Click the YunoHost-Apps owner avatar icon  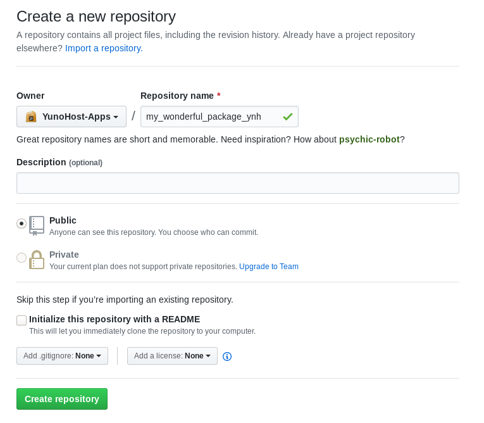tap(31, 117)
